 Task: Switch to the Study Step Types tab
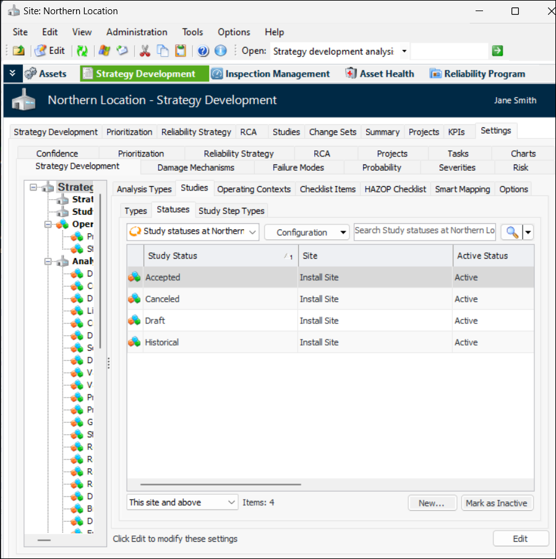pyautogui.click(x=231, y=211)
